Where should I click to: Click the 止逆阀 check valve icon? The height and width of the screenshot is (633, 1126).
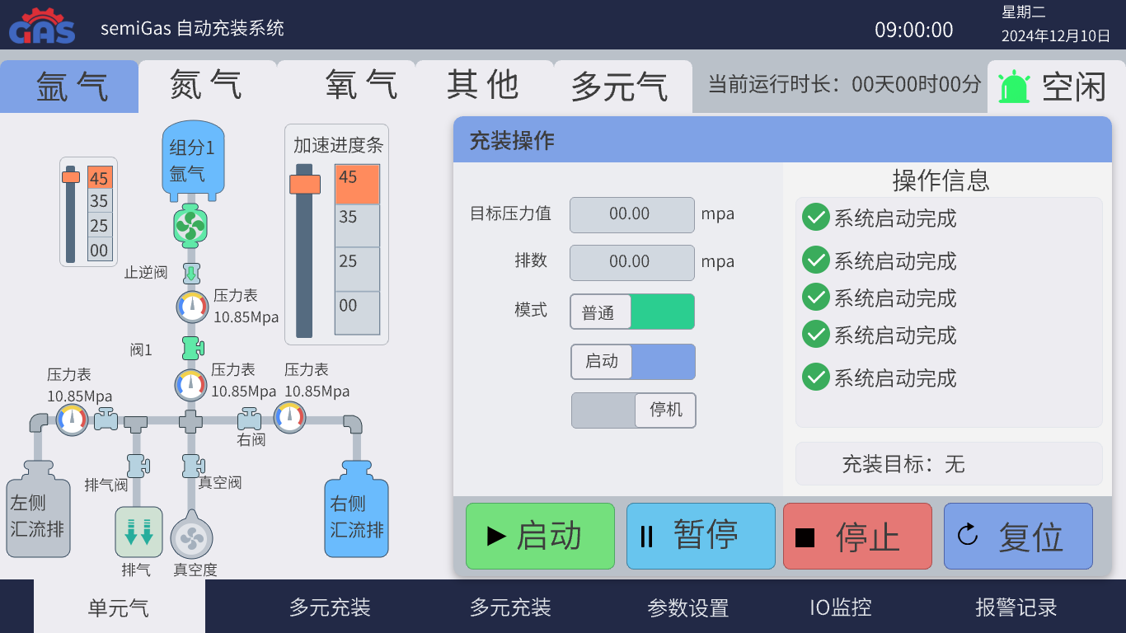click(x=191, y=274)
